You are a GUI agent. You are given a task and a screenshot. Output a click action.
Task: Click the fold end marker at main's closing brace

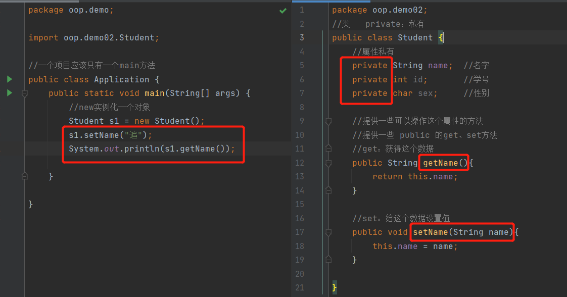point(25,176)
